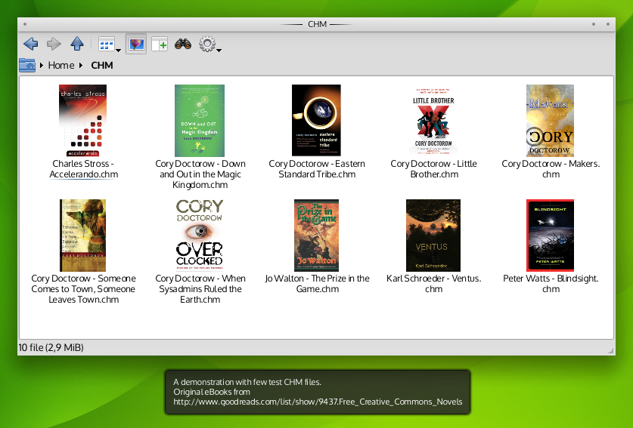
Task: Click label 'Cory Doctorow - Makers.chm'
Action: [551, 169]
